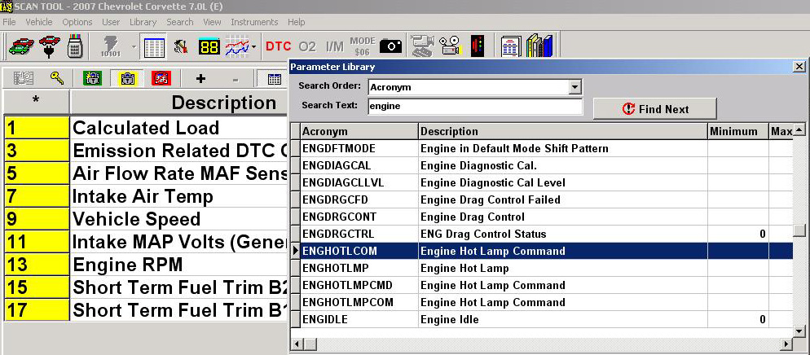Open the Library menu
Image resolution: width=810 pixels, height=355 pixels.
(x=143, y=22)
